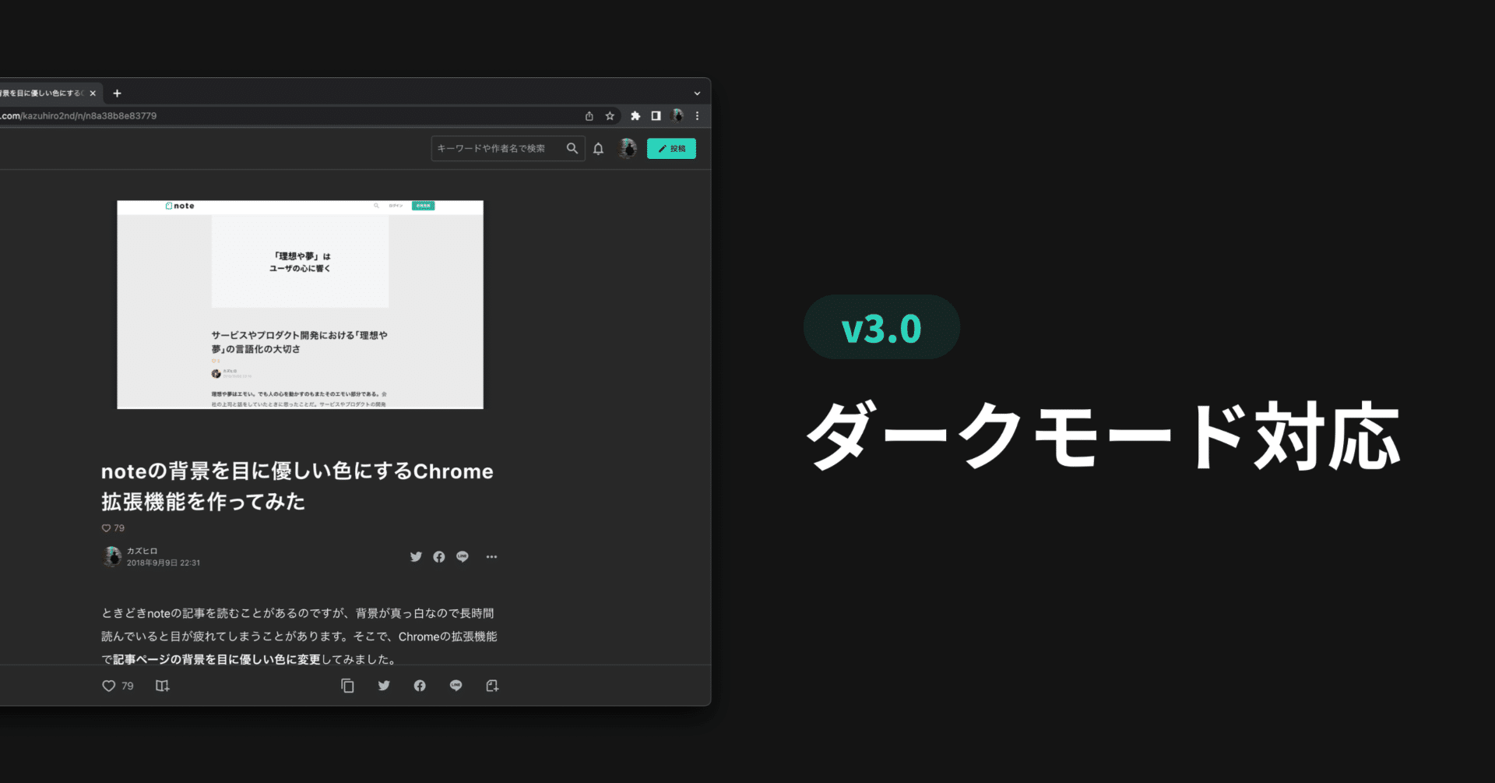Close the browser tab

tap(93, 93)
